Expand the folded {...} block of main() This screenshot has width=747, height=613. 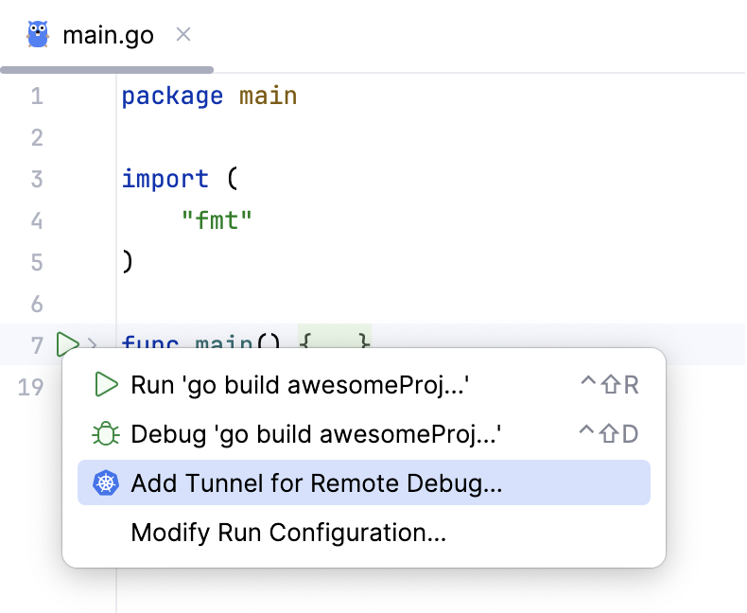(x=335, y=342)
